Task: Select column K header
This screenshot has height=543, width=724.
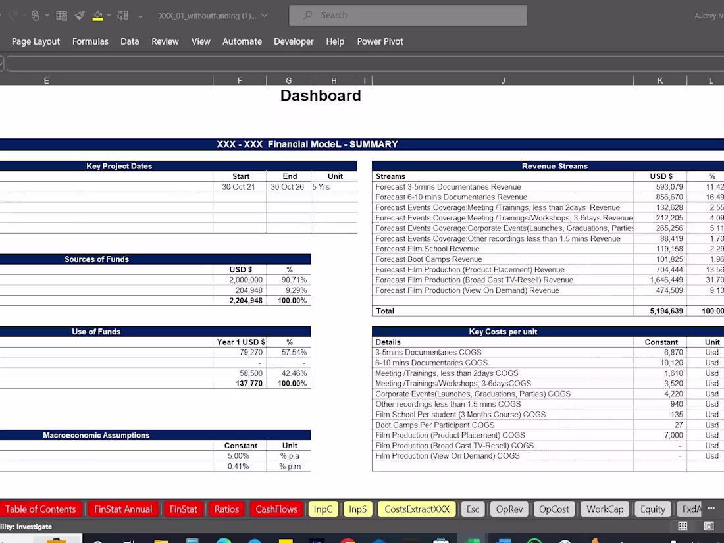Action: point(660,81)
